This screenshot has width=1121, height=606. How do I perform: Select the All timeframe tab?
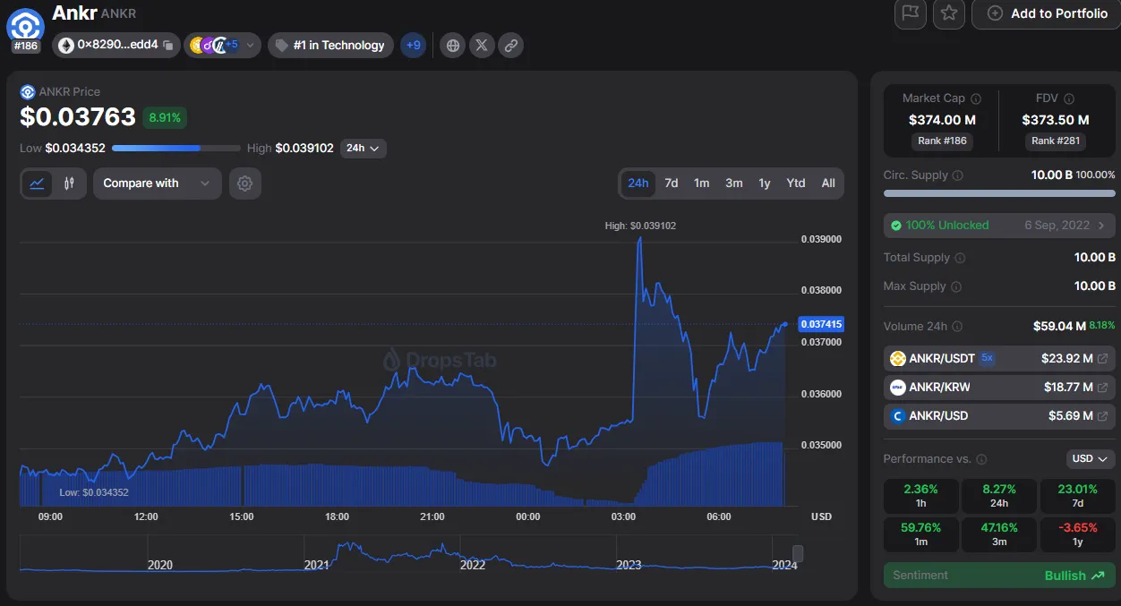(x=828, y=183)
